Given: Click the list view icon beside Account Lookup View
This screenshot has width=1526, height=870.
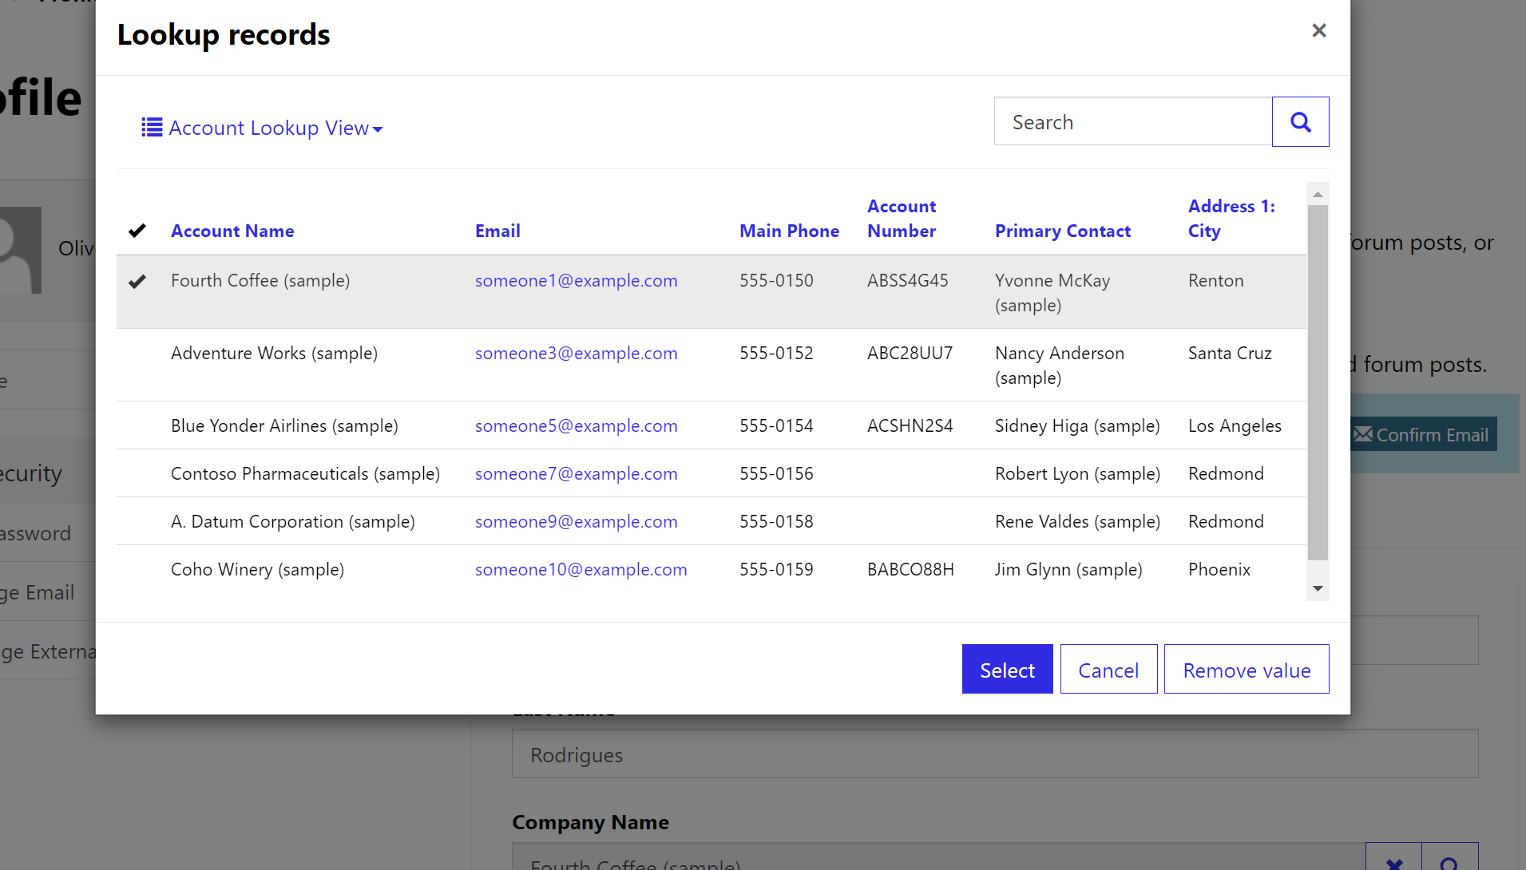Looking at the screenshot, I should coord(151,127).
